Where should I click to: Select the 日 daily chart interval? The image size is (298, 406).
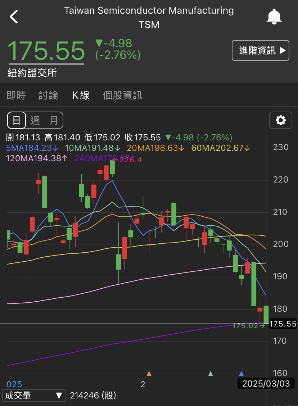(16, 120)
